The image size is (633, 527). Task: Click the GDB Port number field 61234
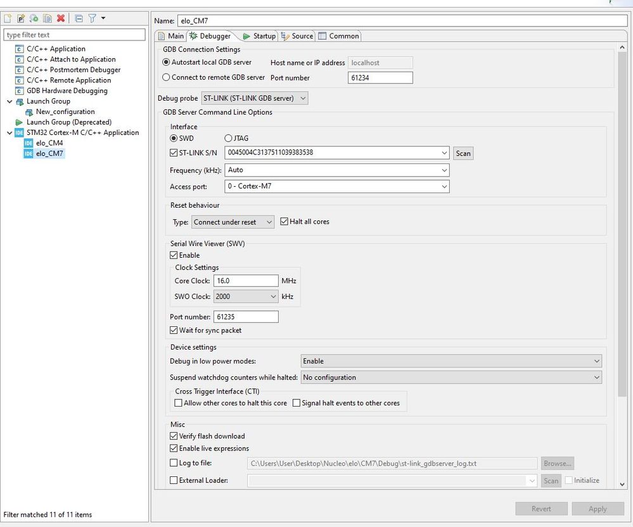pos(380,78)
